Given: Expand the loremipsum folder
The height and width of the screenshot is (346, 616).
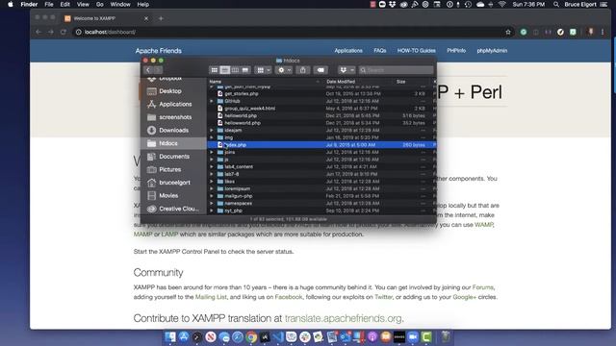Looking at the screenshot, I should [x=212, y=188].
